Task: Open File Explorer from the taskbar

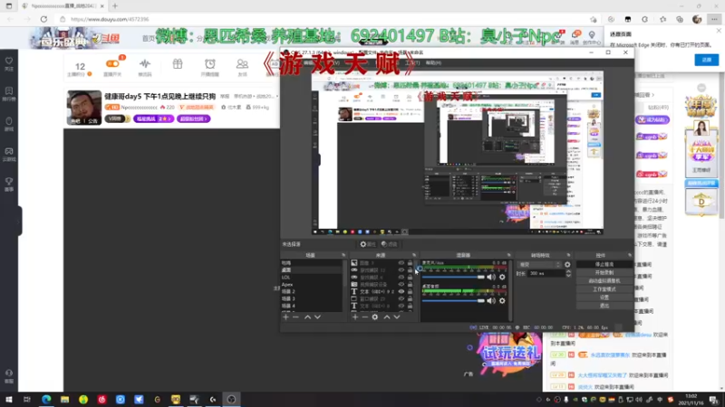Action: 64,400
